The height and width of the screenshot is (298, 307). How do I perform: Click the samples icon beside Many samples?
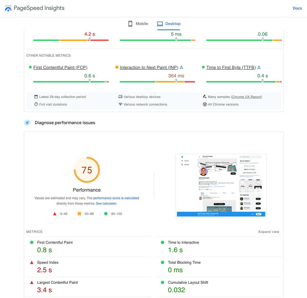pyautogui.click(x=205, y=96)
